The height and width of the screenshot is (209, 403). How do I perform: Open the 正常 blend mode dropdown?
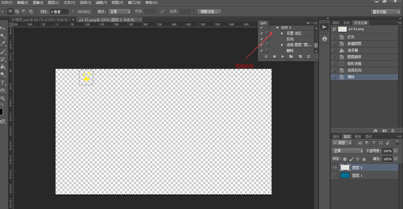(x=348, y=151)
